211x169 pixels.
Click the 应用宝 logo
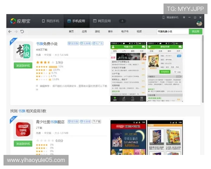pyautogui.click(x=20, y=21)
